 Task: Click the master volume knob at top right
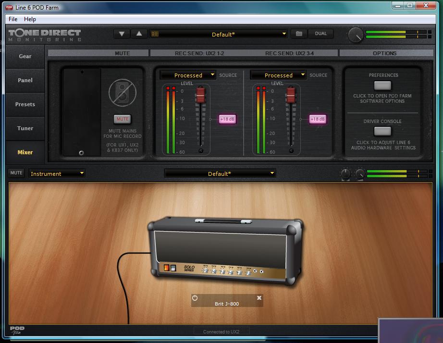tap(356, 35)
